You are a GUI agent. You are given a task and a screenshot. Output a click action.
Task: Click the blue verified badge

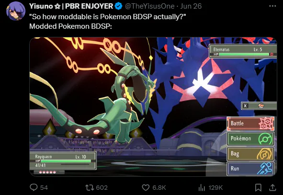(x=118, y=6)
